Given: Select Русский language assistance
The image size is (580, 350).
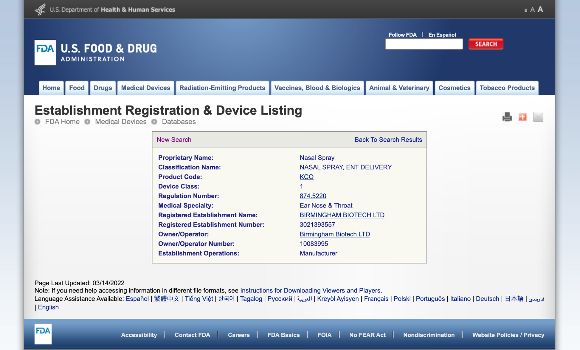Looking at the screenshot, I should point(280,299).
